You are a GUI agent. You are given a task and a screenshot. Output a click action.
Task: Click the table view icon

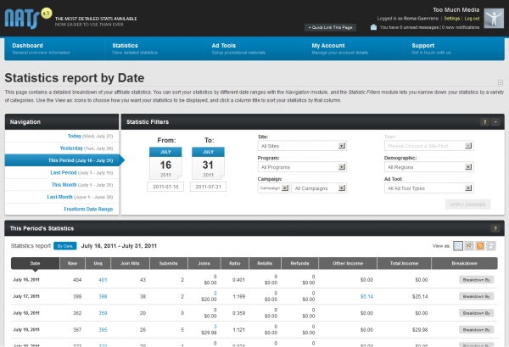tap(458, 245)
